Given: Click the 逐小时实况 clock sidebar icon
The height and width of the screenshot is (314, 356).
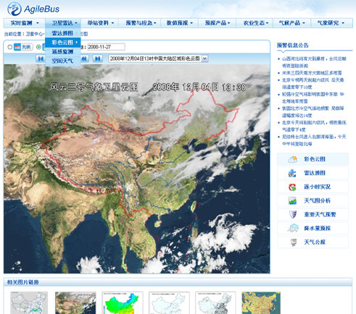Looking at the screenshot, I should point(292,187).
